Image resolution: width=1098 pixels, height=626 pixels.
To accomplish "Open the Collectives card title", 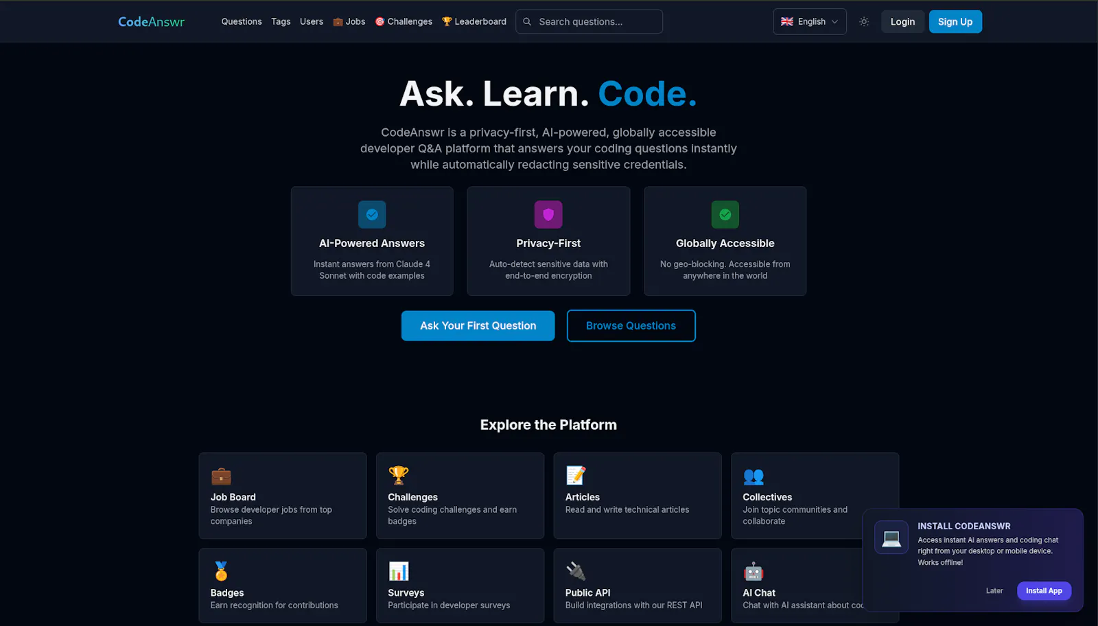I will [767, 497].
